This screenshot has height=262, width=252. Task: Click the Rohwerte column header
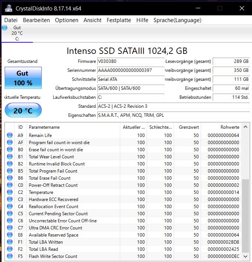pyautogui.click(x=221, y=127)
